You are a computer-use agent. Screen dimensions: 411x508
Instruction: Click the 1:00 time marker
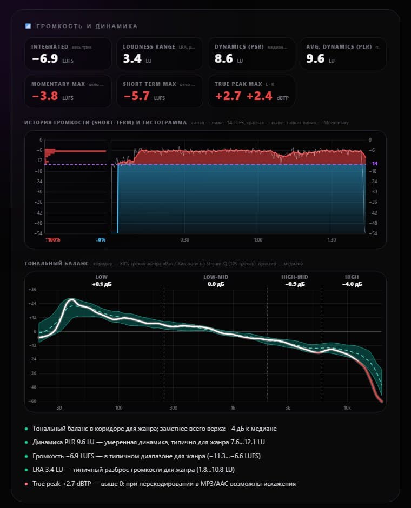tap(258, 240)
